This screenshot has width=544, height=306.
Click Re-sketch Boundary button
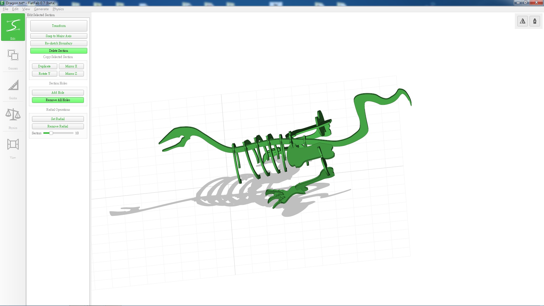(x=59, y=43)
